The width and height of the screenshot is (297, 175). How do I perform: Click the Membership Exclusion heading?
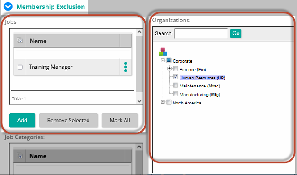tap(50, 7)
